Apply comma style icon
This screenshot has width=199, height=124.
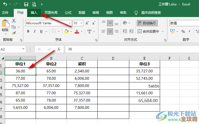coord(189,31)
